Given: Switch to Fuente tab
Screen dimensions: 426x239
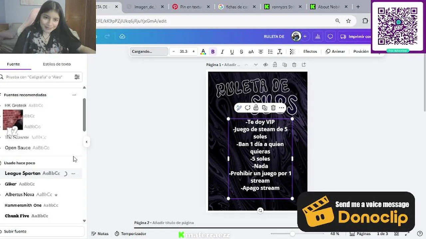Looking at the screenshot, I should [x=13, y=64].
